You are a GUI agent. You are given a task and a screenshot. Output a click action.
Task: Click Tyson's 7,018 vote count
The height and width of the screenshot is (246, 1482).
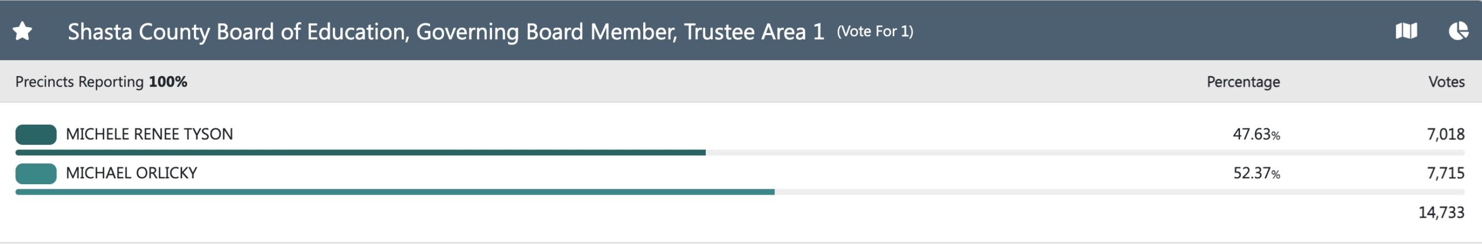coord(1445,135)
